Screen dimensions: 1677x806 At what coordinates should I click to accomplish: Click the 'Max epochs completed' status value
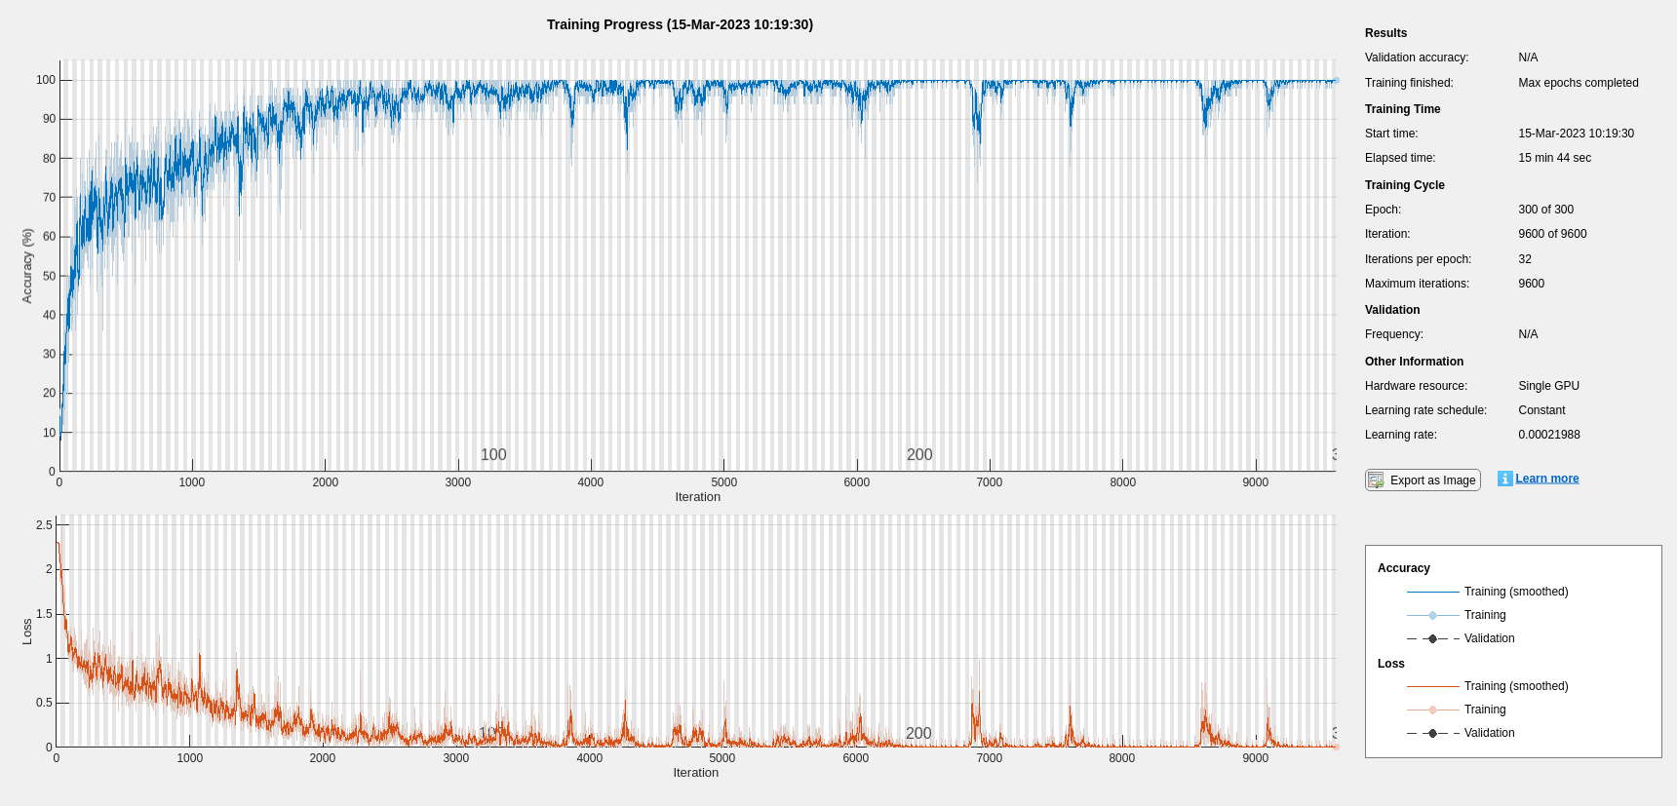(x=1578, y=83)
